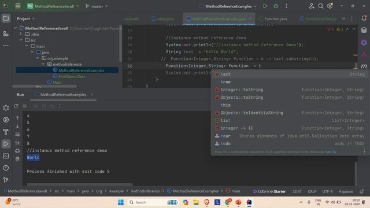Toggle soft-wrap in console output

17,135
